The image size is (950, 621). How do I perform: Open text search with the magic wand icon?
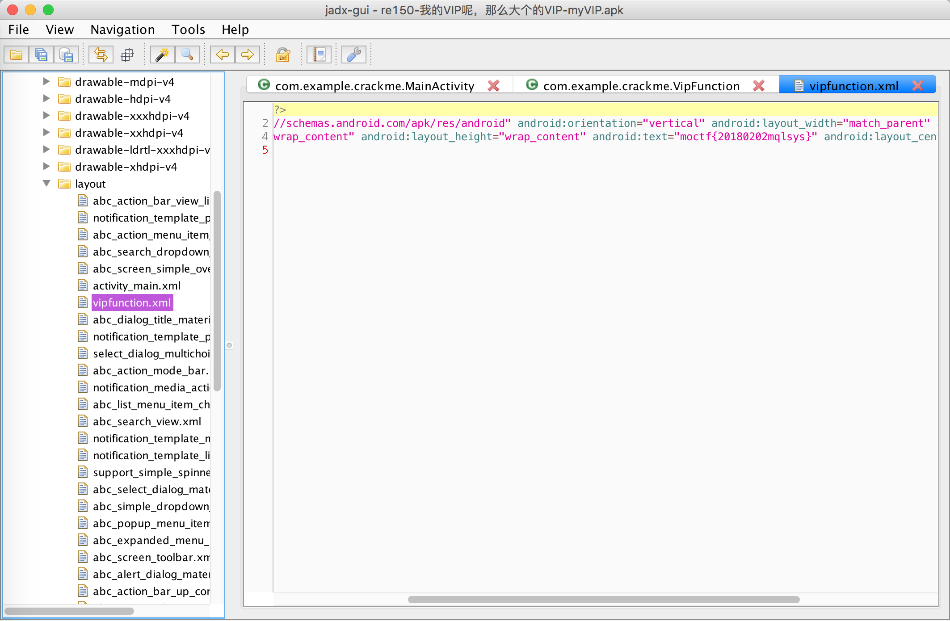[x=162, y=55]
